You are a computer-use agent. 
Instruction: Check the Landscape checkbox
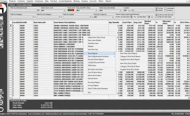[x=165, y=8]
